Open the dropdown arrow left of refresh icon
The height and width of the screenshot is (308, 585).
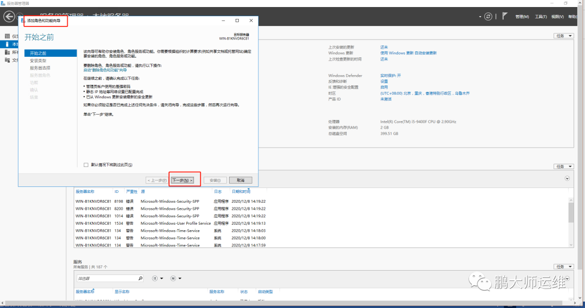pyautogui.click(x=480, y=17)
